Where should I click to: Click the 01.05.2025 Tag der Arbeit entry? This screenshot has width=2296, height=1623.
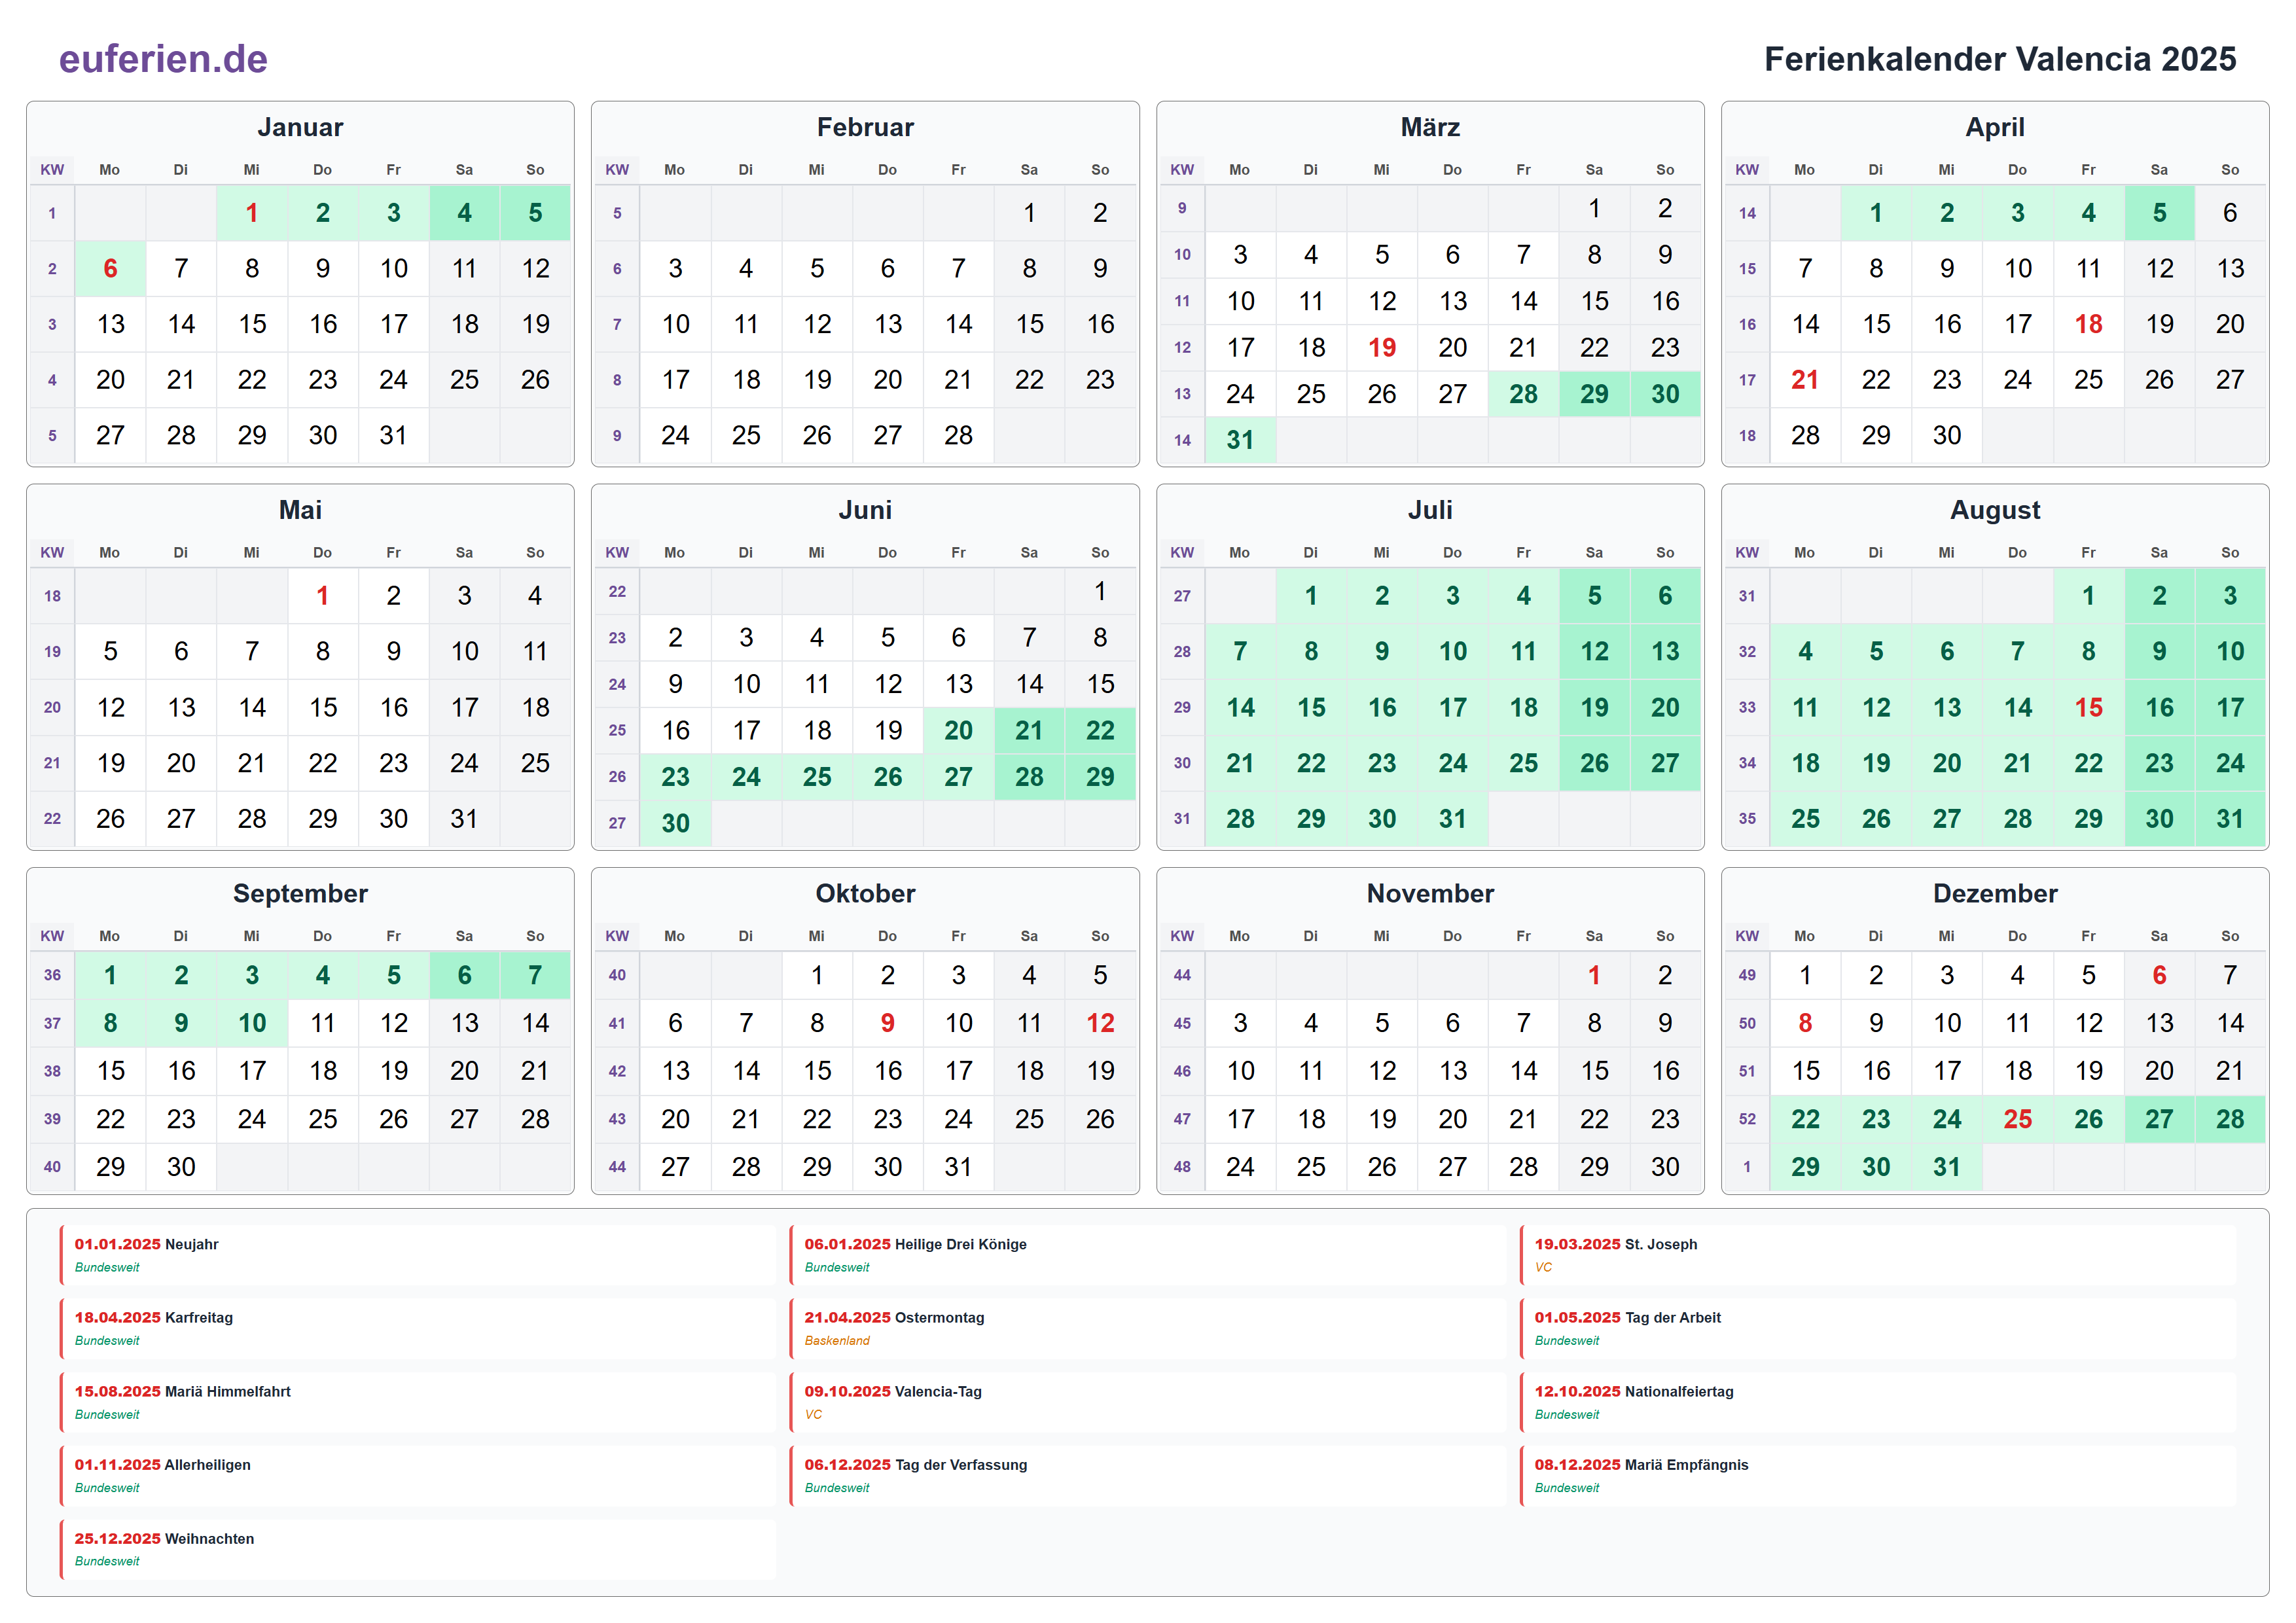(1877, 1329)
